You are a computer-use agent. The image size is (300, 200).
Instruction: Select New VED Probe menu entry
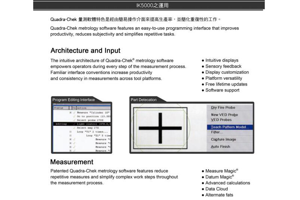224,115
